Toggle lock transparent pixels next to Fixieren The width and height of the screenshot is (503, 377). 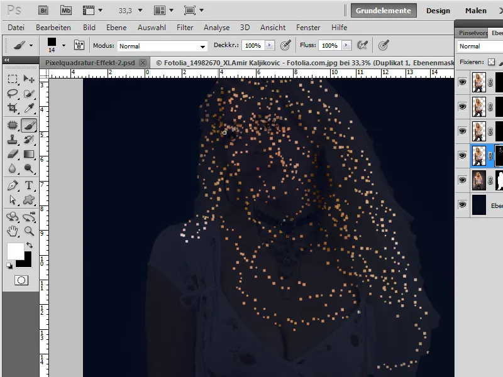coord(491,62)
